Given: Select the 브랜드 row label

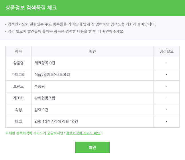Looking at the screenshot, I should click(18, 86).
